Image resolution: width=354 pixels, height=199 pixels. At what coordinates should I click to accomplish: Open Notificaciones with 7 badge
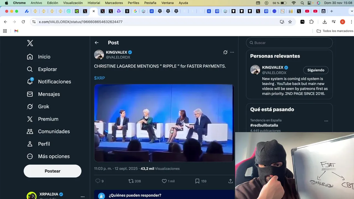coord(49,82)
